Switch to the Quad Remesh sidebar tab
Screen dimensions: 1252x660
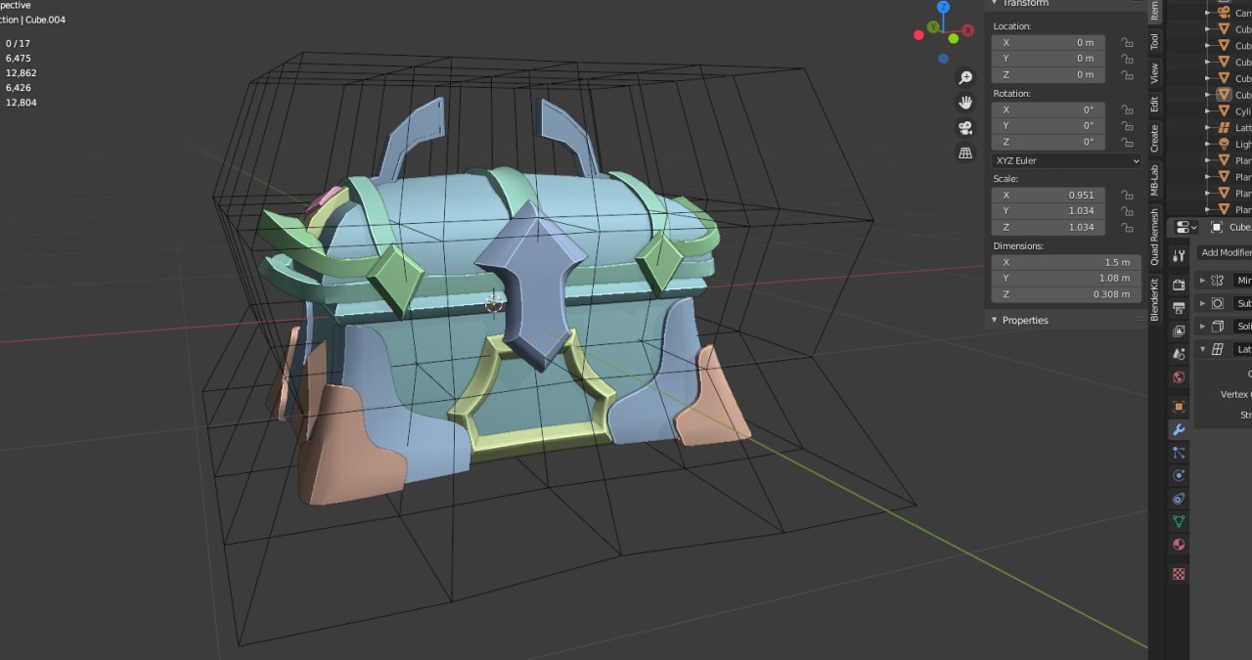coord(1154,237)
